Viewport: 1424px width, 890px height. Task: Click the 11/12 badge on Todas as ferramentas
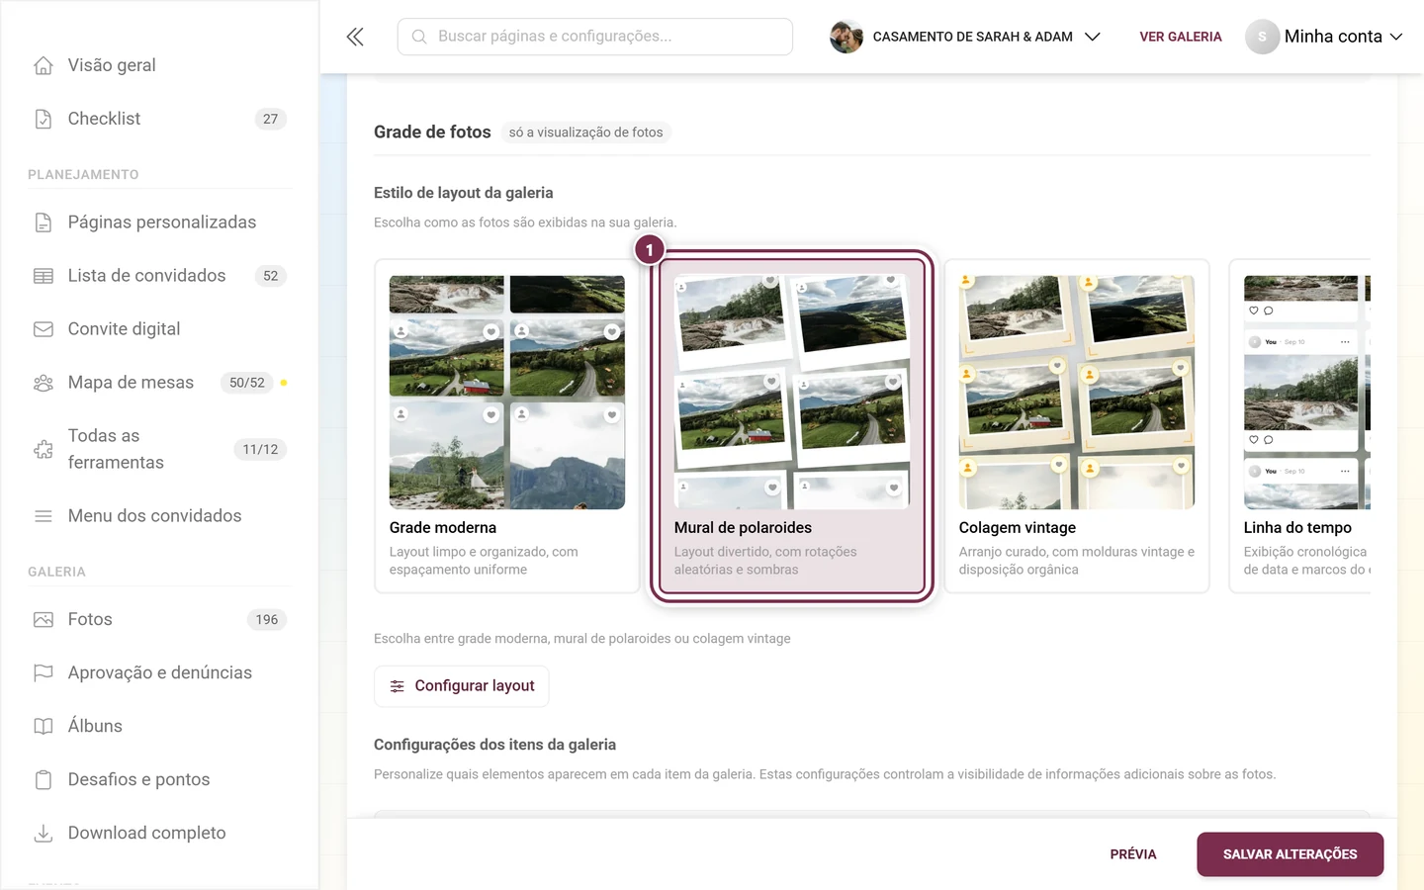(260, 449)
